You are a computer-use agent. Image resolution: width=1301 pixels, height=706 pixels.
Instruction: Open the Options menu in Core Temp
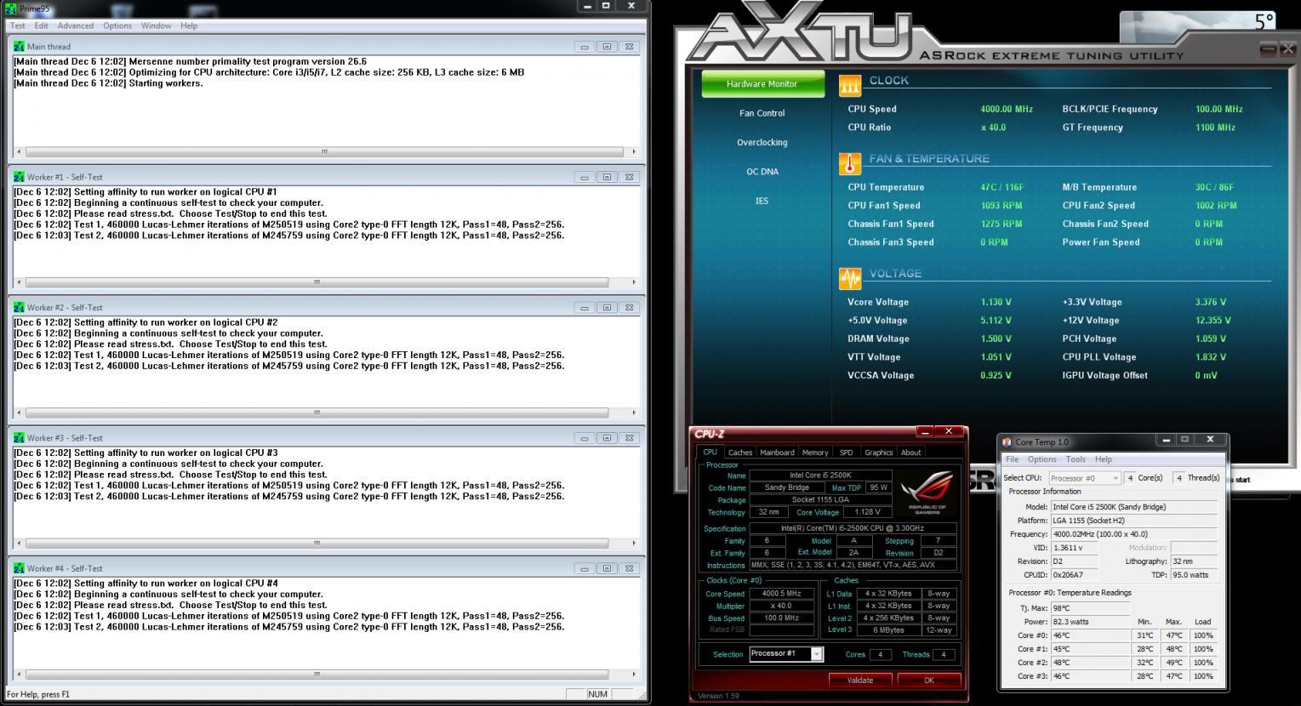click(1042, 459)
